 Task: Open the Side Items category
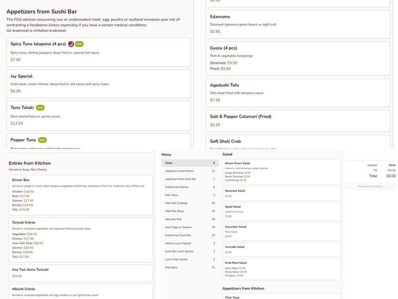pyautogui.click(x=190, y=268)
